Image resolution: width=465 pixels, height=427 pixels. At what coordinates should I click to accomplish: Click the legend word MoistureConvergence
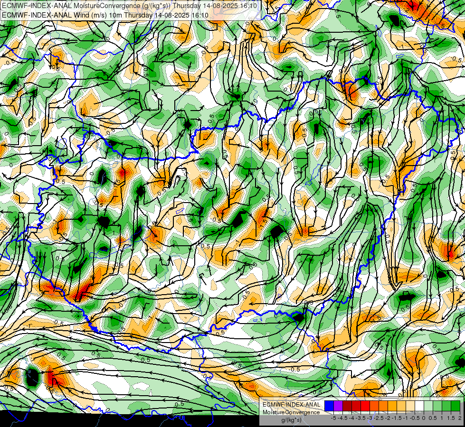point(291,412)
